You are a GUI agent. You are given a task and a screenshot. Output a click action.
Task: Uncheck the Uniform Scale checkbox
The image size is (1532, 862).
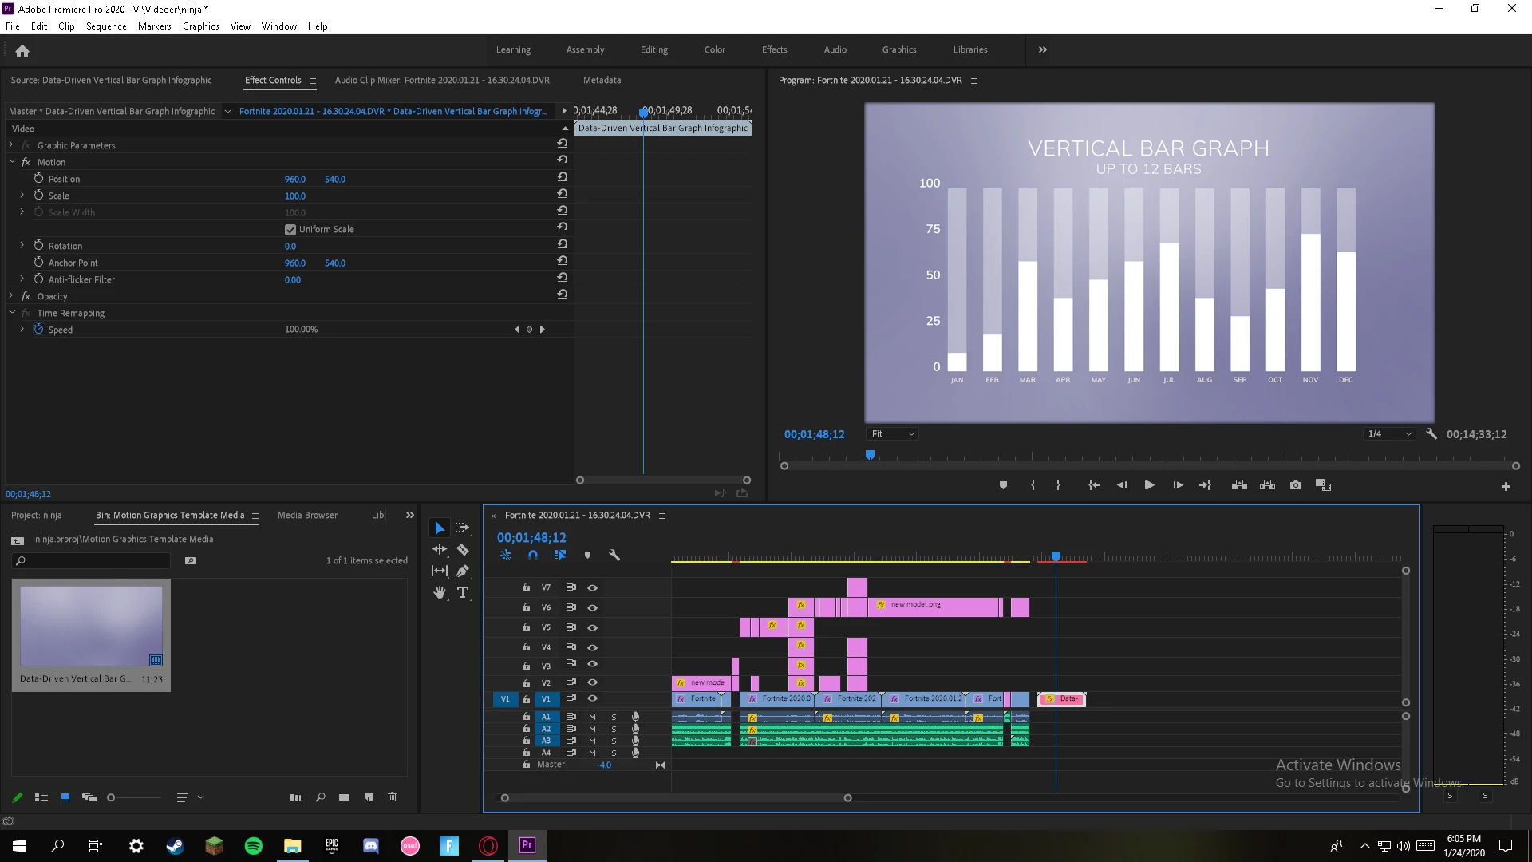click(290, 229)
